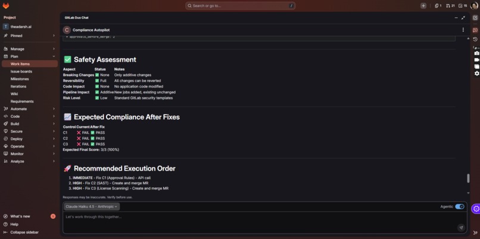The image size is (480, 239).
Task: Click the Risk Level row label
Action: 71,98
